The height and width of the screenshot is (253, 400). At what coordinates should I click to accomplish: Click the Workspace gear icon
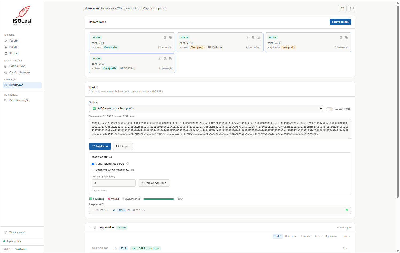pyautogui.click(x=6, y=232)
